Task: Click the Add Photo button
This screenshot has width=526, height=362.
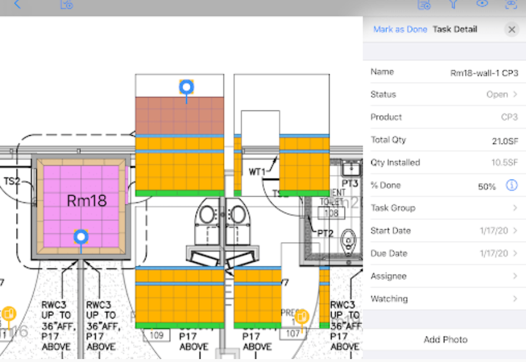Action: pos(445,340)
